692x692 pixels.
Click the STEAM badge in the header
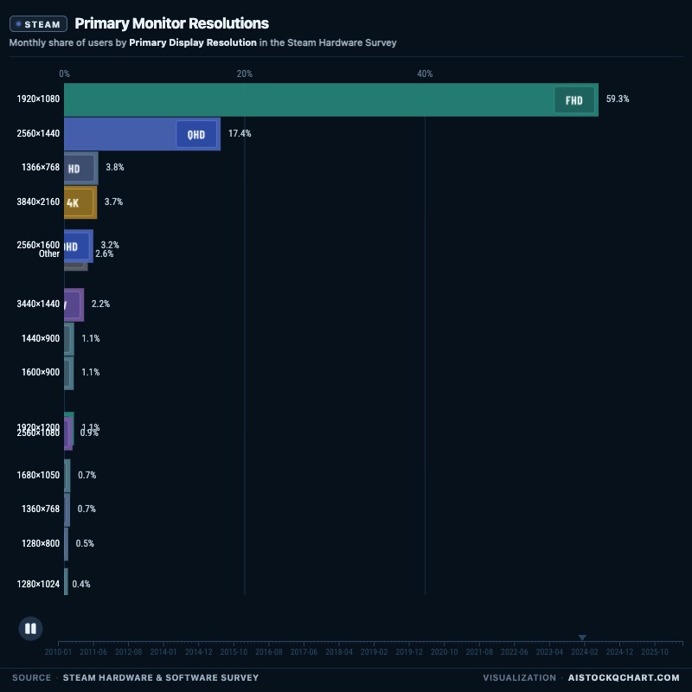38,24
